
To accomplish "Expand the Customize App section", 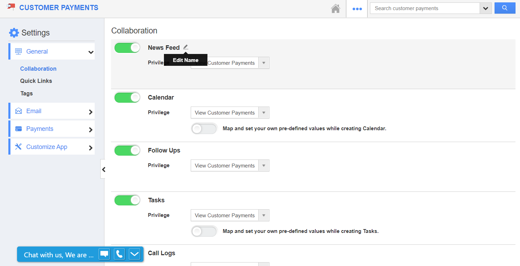I will [52, 147].
